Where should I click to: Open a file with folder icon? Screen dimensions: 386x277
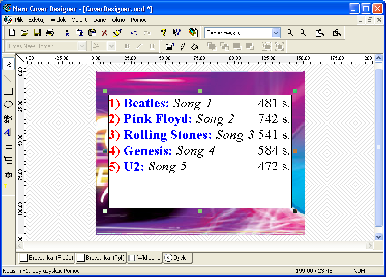[24, 33]
